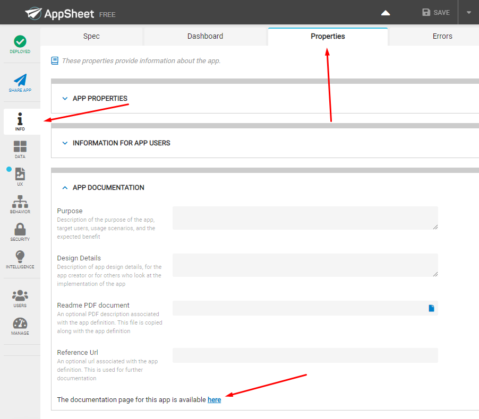Open the dropdown arrow next to SAVE
479x419 pixels.
(468, 13)
